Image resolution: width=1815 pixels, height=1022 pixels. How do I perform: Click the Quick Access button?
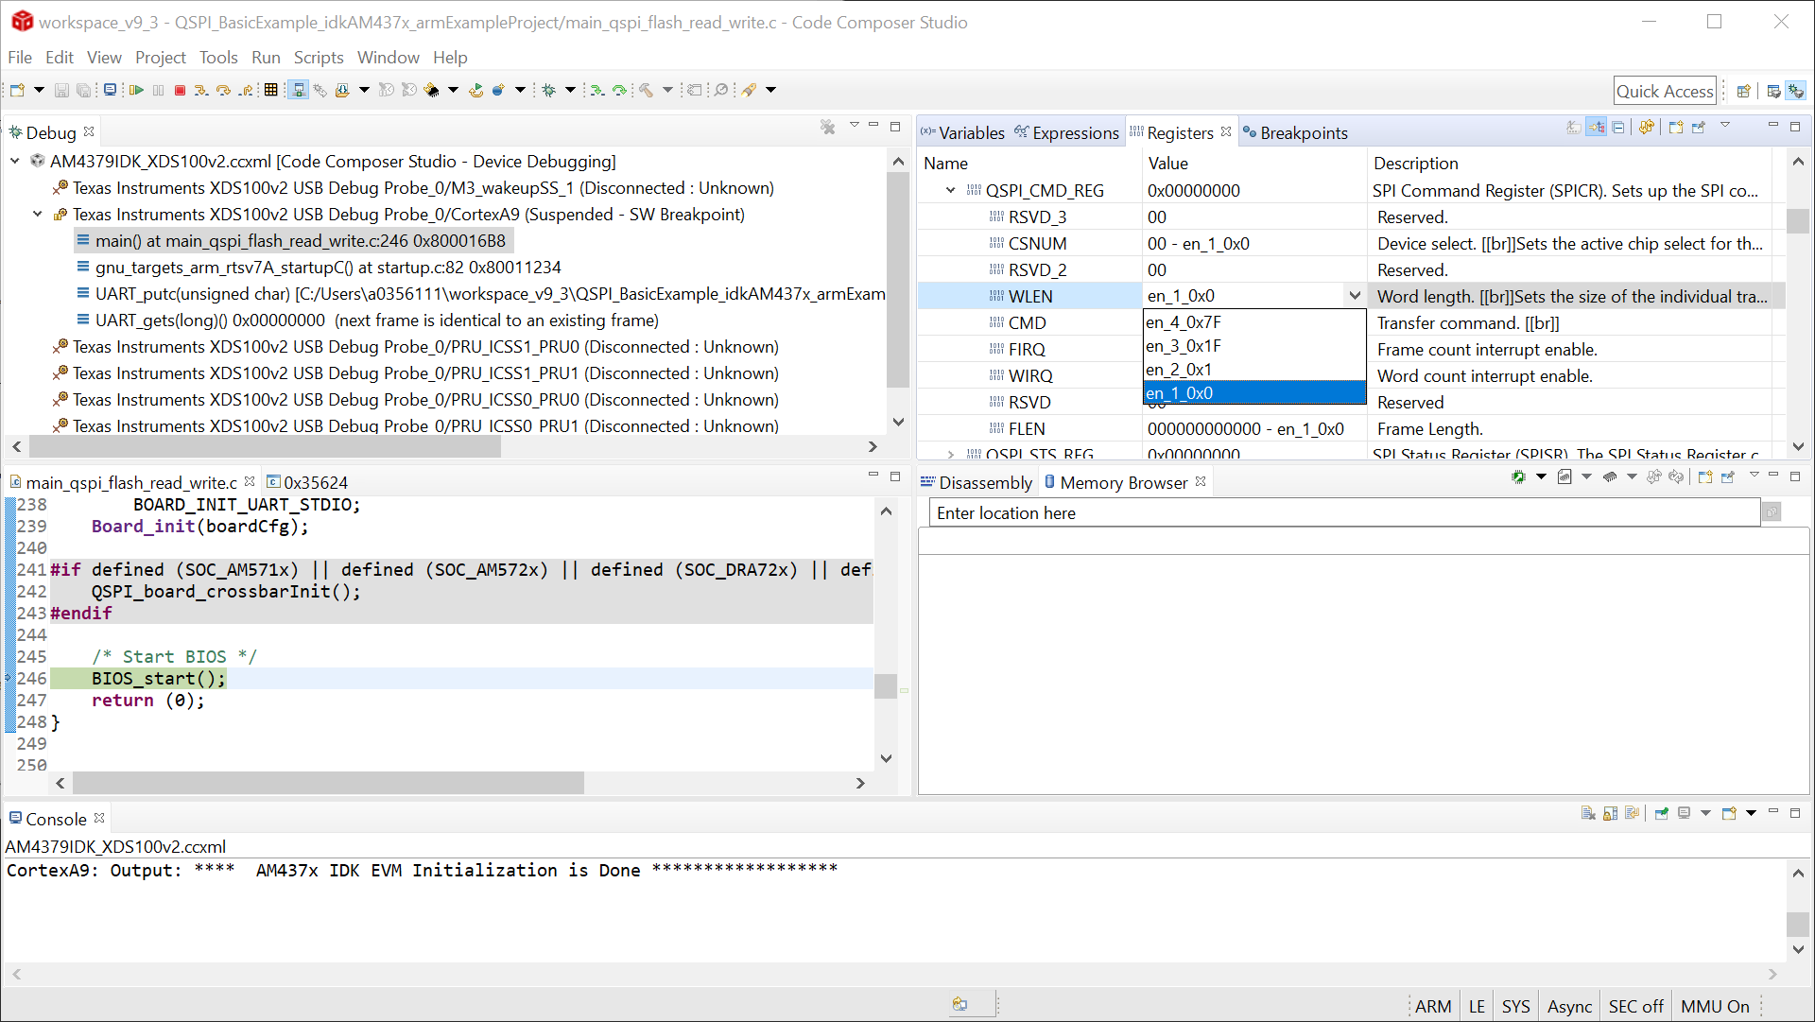[1664, 91]
